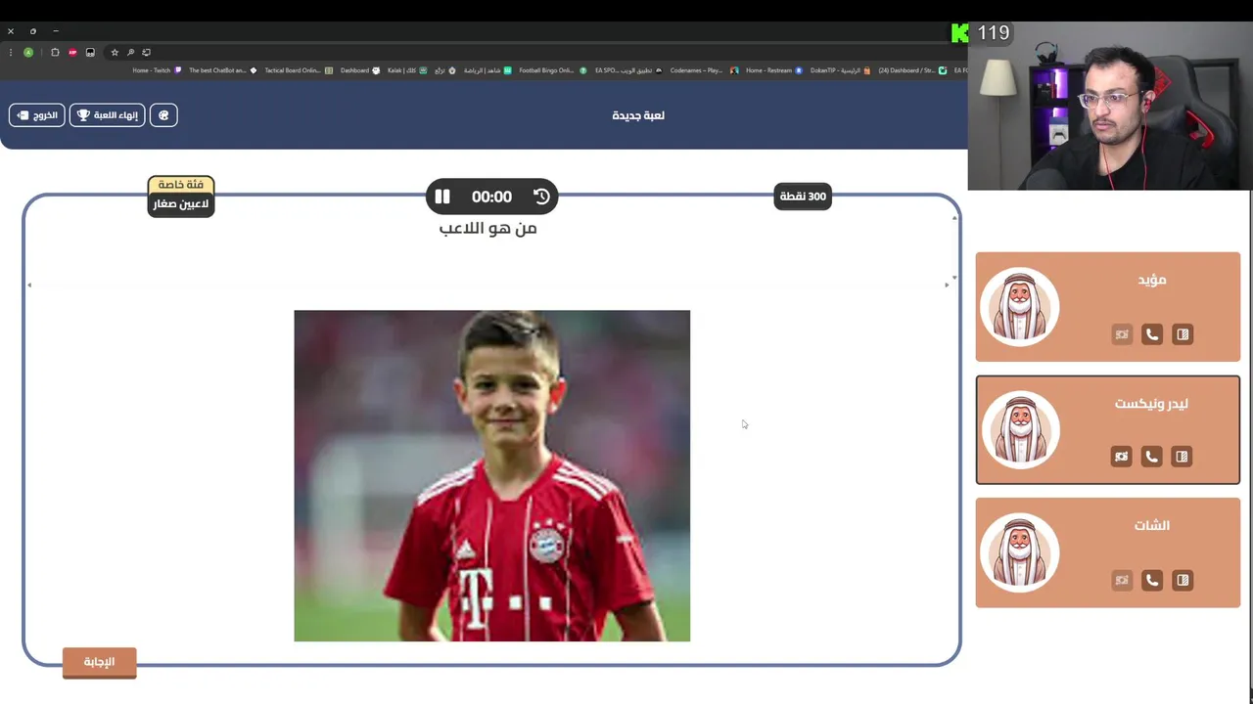Viewport: 1253px width, 704px height.
Task: Select مؤيد team avatar
Action: pyautogui.click(x=1020, y=307)
